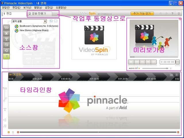Click the timeline horizontal scrollbar
Viewport: 184px width, 138px height.
(98, 132)
